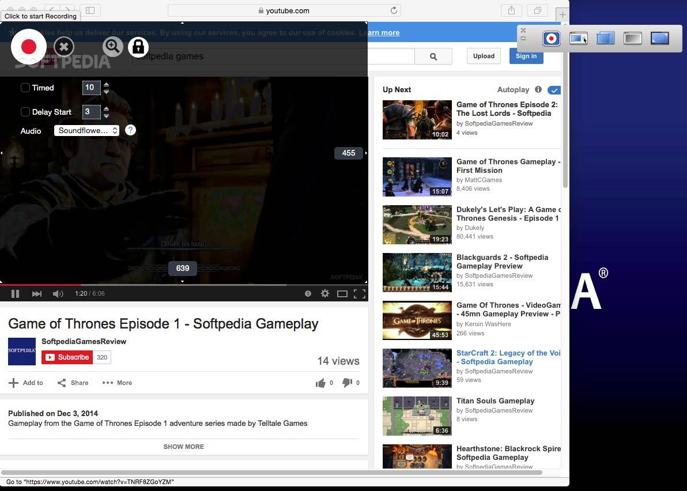Click the video progress bar
The height and width of the screenshot is (491, 687).
click(184, 285)
